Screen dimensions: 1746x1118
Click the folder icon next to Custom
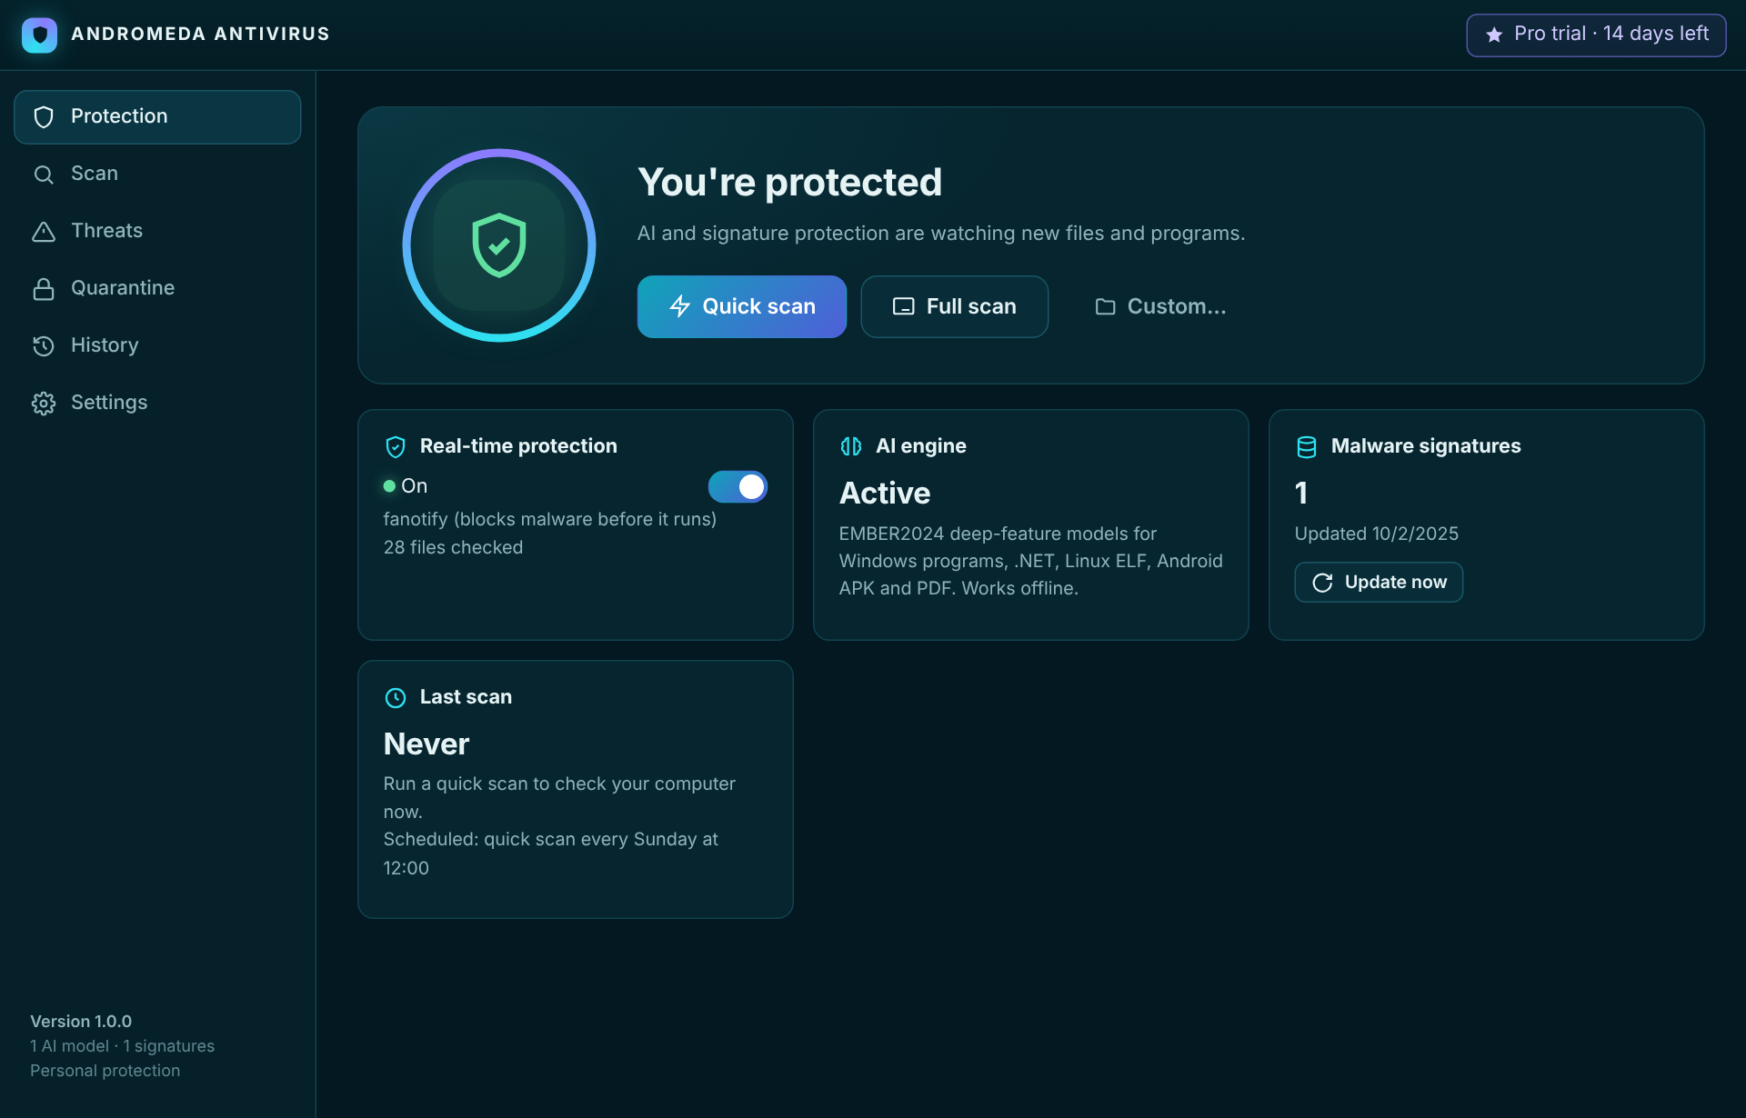coord(1105,306)
